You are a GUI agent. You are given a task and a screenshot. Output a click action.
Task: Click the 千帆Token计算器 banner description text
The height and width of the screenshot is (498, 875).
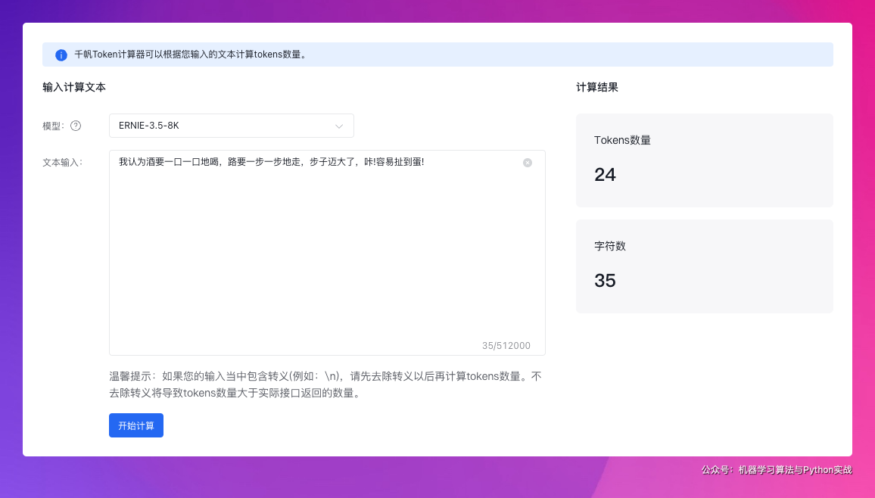click(191, 54)
